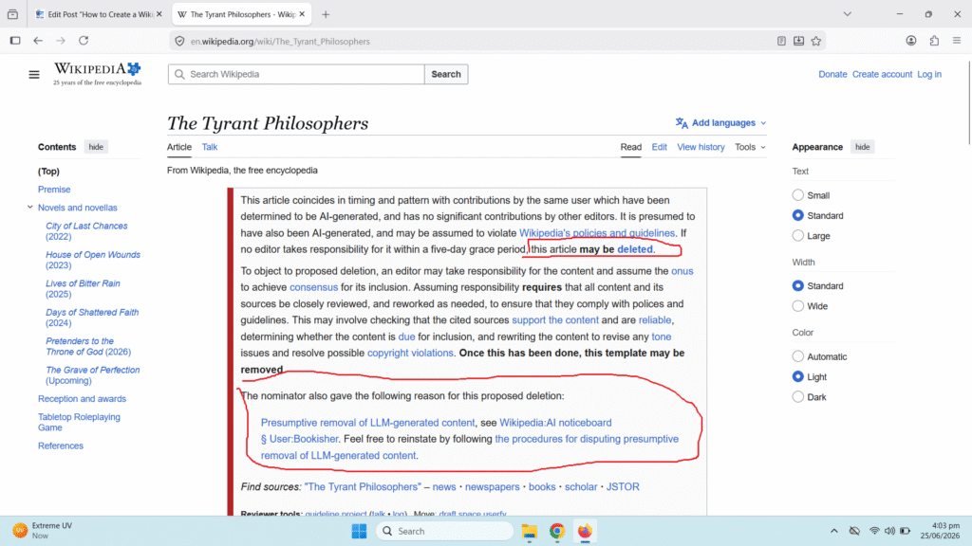The height and width of the screenshot is (546, 972).
Task: Click the Windows taskbar search box
Action: [444, 531]
